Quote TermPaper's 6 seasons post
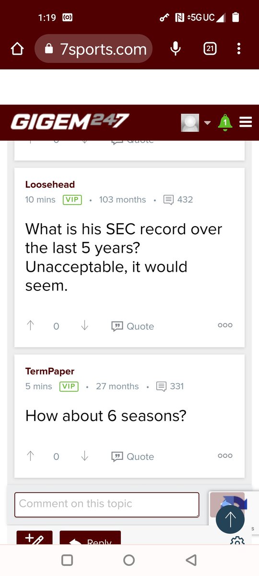This screenshot has width=259, height=576. pos(133,457)
